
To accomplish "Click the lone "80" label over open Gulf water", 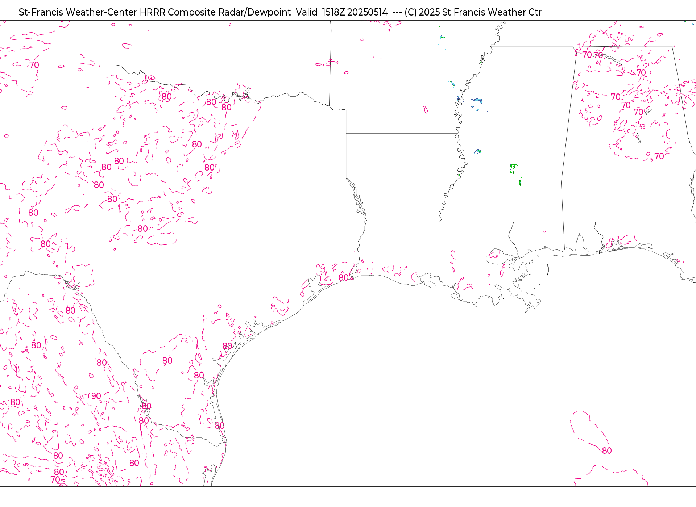I will coord(607,451).
